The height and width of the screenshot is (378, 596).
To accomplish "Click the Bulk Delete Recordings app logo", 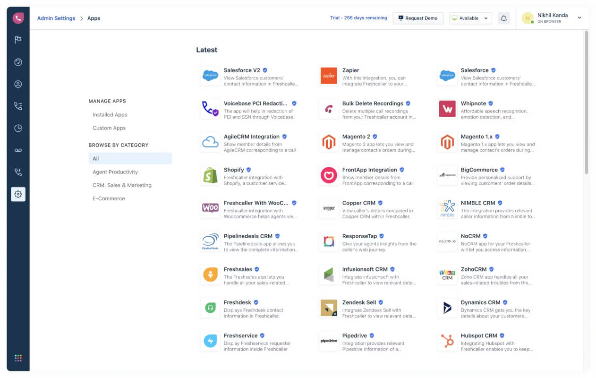I will point(328,109).
